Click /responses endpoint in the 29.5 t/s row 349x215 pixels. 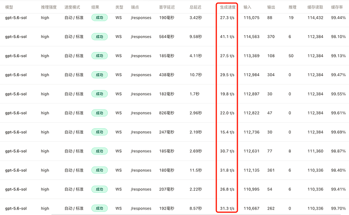pos(141,75)
